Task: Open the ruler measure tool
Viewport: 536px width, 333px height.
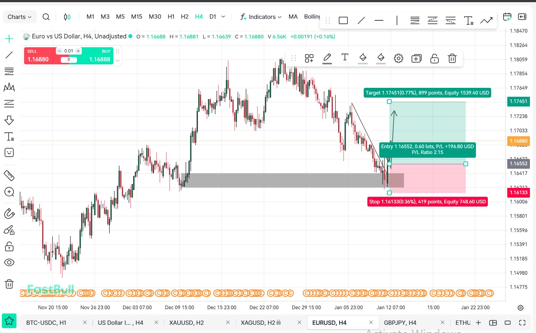Action: (x=9, y=176)
